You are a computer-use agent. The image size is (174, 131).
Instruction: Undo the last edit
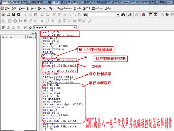[x=42, y=15]
